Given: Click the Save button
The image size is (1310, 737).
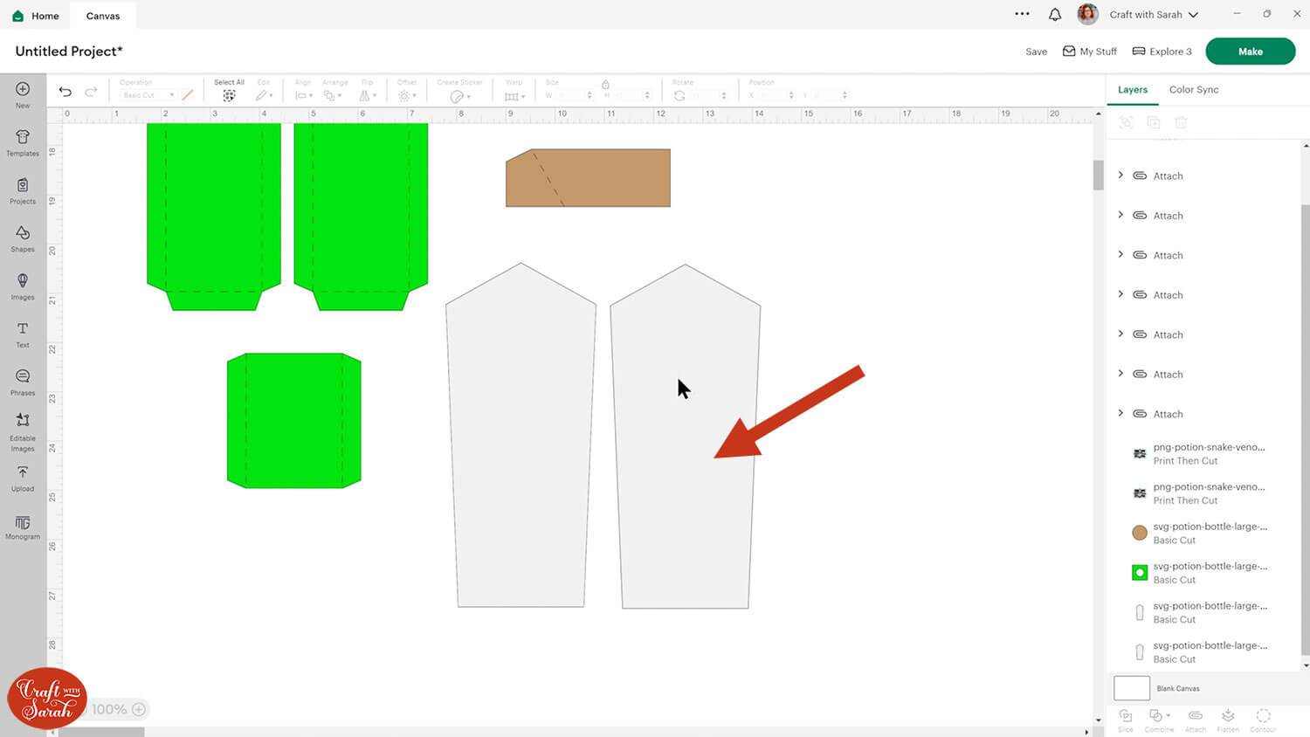Looking at the screenshot, I should 1036,52.
